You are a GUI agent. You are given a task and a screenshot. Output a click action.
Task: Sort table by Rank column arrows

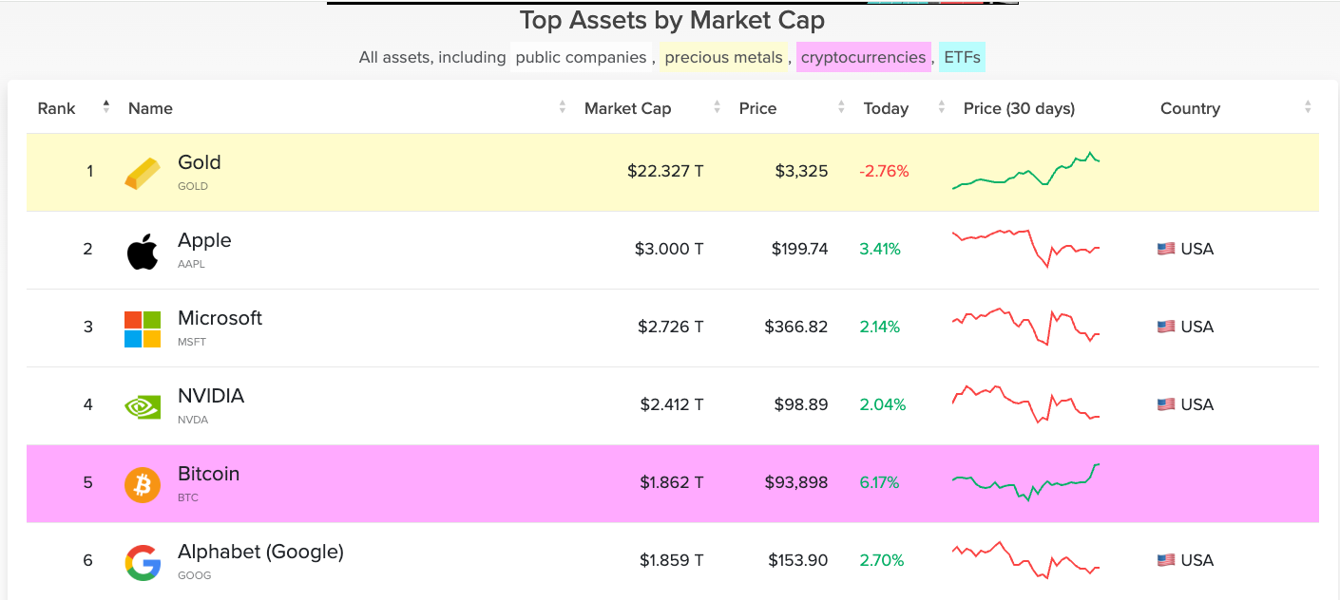point(106,107)
